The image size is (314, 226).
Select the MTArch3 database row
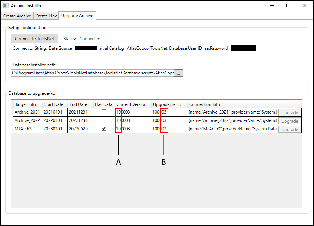pos(27,128)
